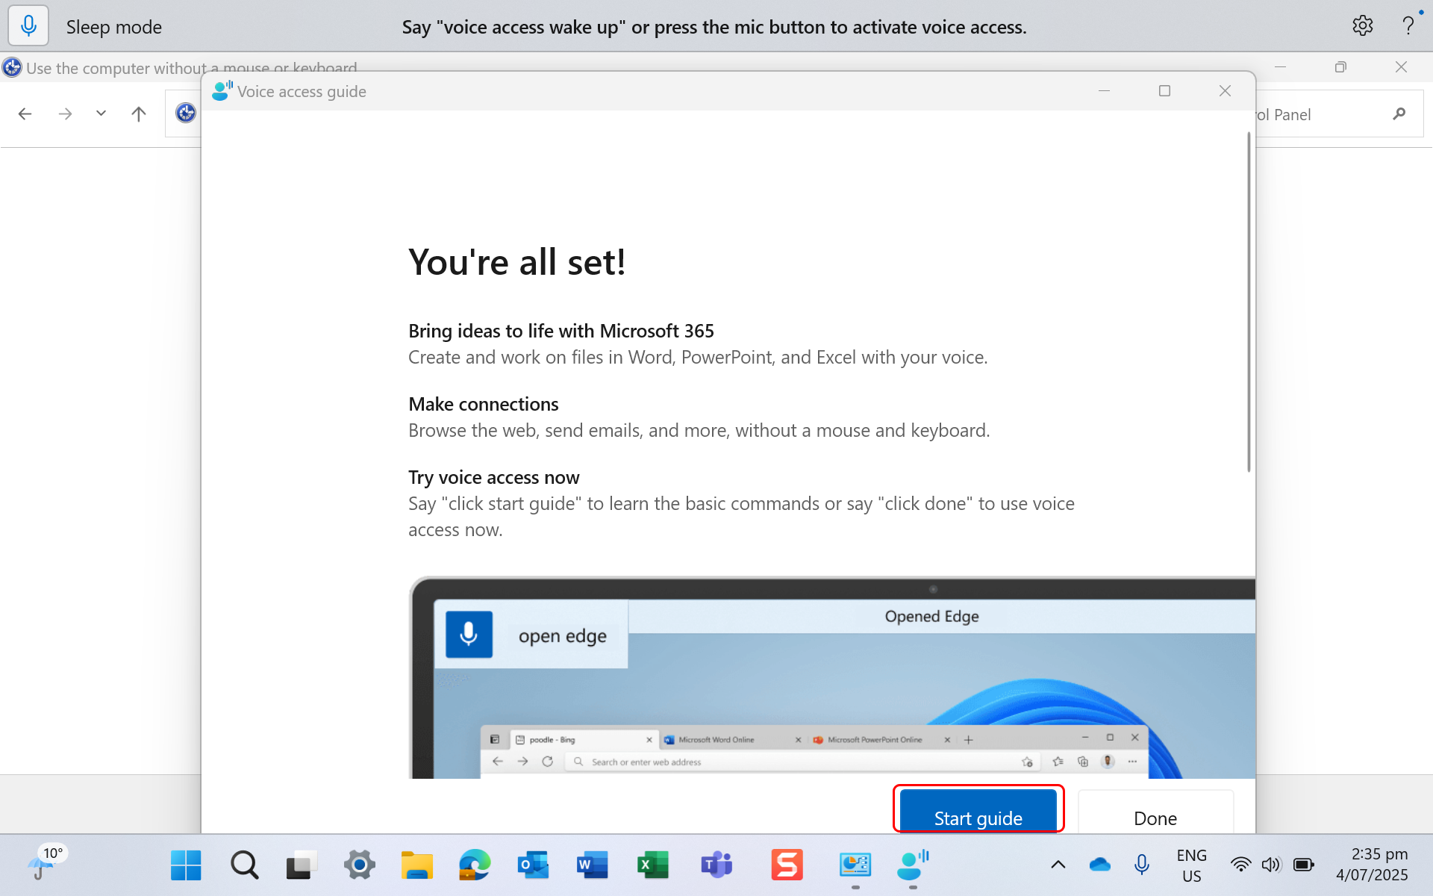Click Start guide button
The height and width of the screenshot is (896, 1433).
click(x=978, y=811)
